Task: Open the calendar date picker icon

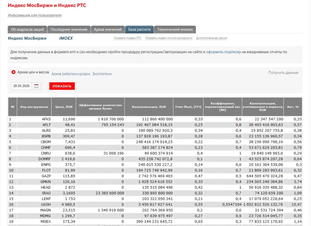Action: click(x=36, y=86)
